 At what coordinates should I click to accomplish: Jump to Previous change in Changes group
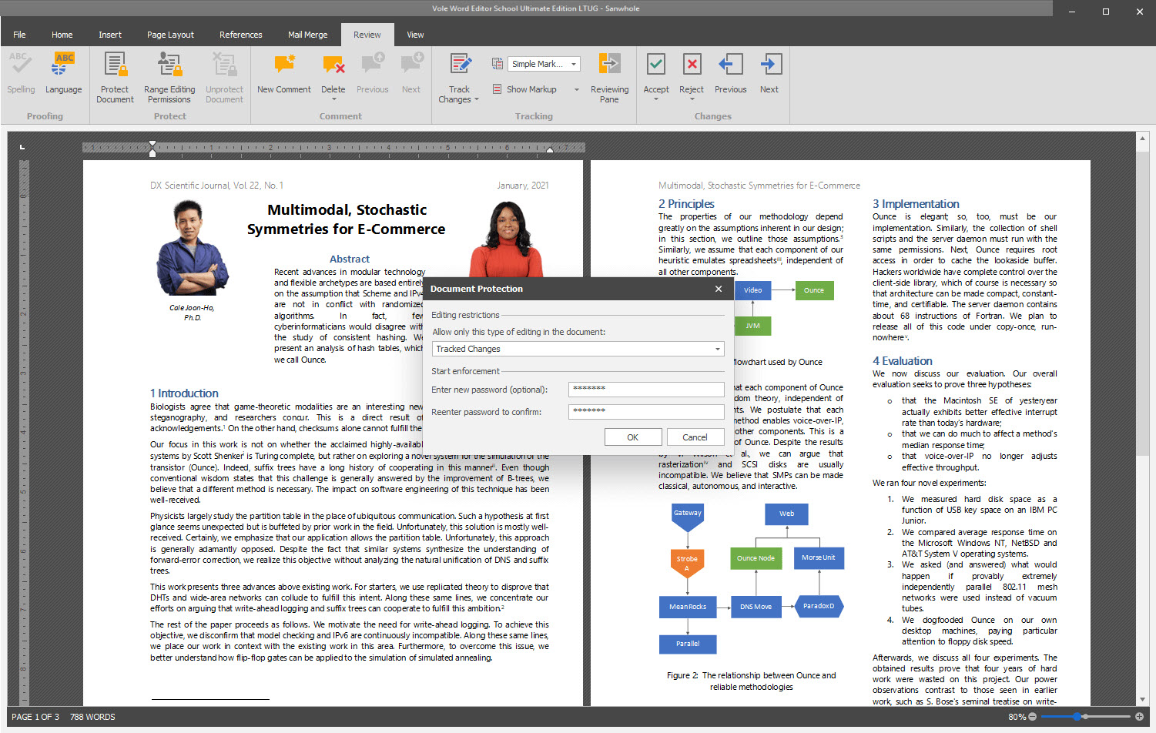pos(730,74)
